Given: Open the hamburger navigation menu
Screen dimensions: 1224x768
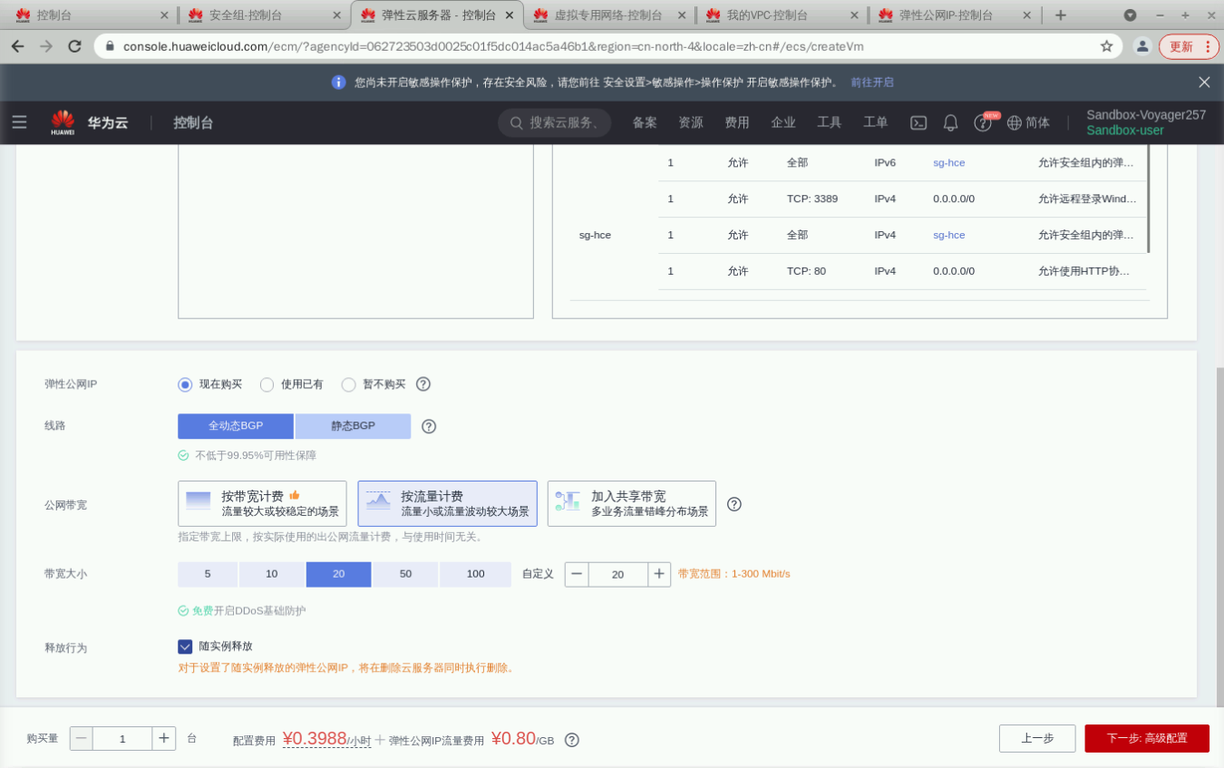Looking at the screenshot, I should (19, 122).
